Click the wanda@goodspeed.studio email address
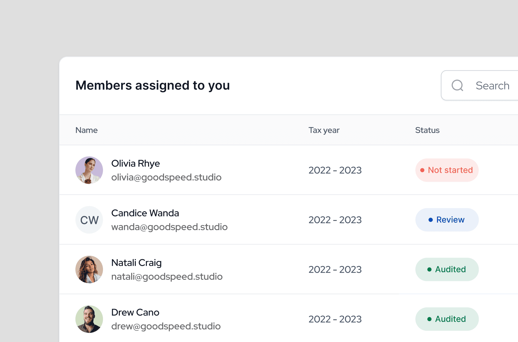 pos(169,227)
